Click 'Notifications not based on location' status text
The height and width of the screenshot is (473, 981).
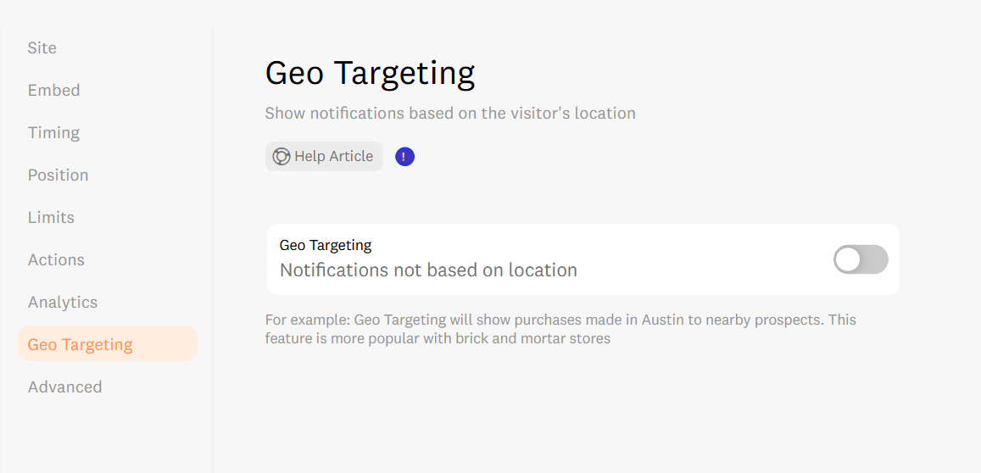click(428, 270)
